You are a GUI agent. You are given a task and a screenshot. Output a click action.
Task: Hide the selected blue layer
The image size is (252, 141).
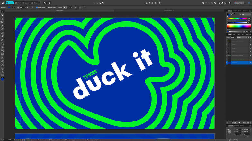click(250, 63)
